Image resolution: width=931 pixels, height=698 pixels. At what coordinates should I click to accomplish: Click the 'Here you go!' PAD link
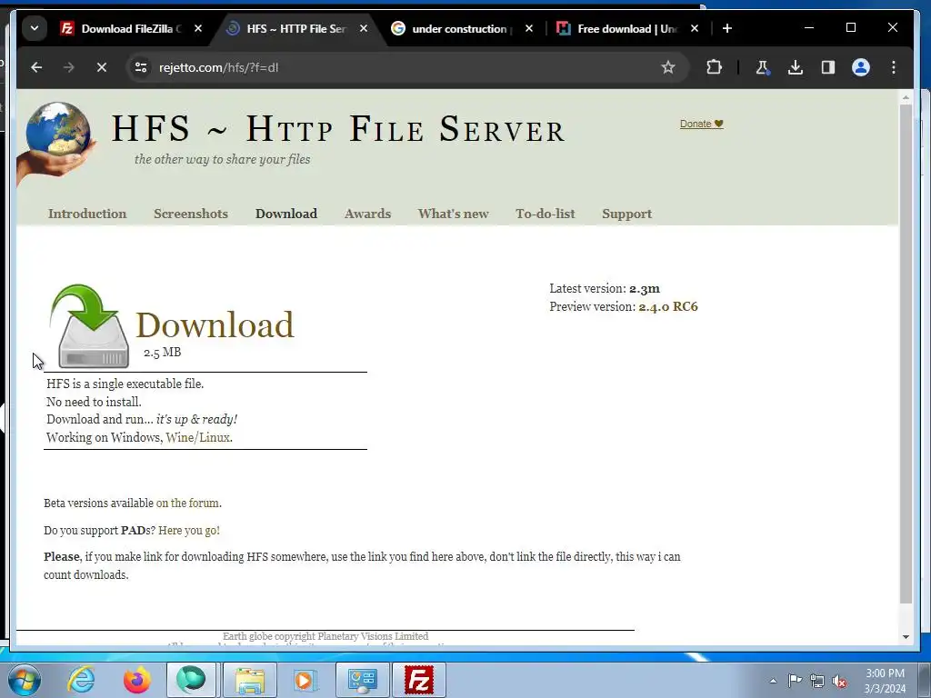[189, 531]
